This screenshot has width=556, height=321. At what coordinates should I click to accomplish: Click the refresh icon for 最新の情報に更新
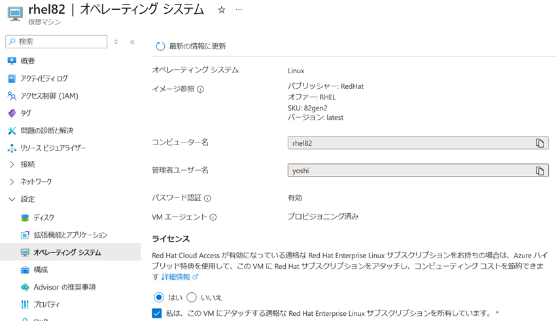pos(160,46)
